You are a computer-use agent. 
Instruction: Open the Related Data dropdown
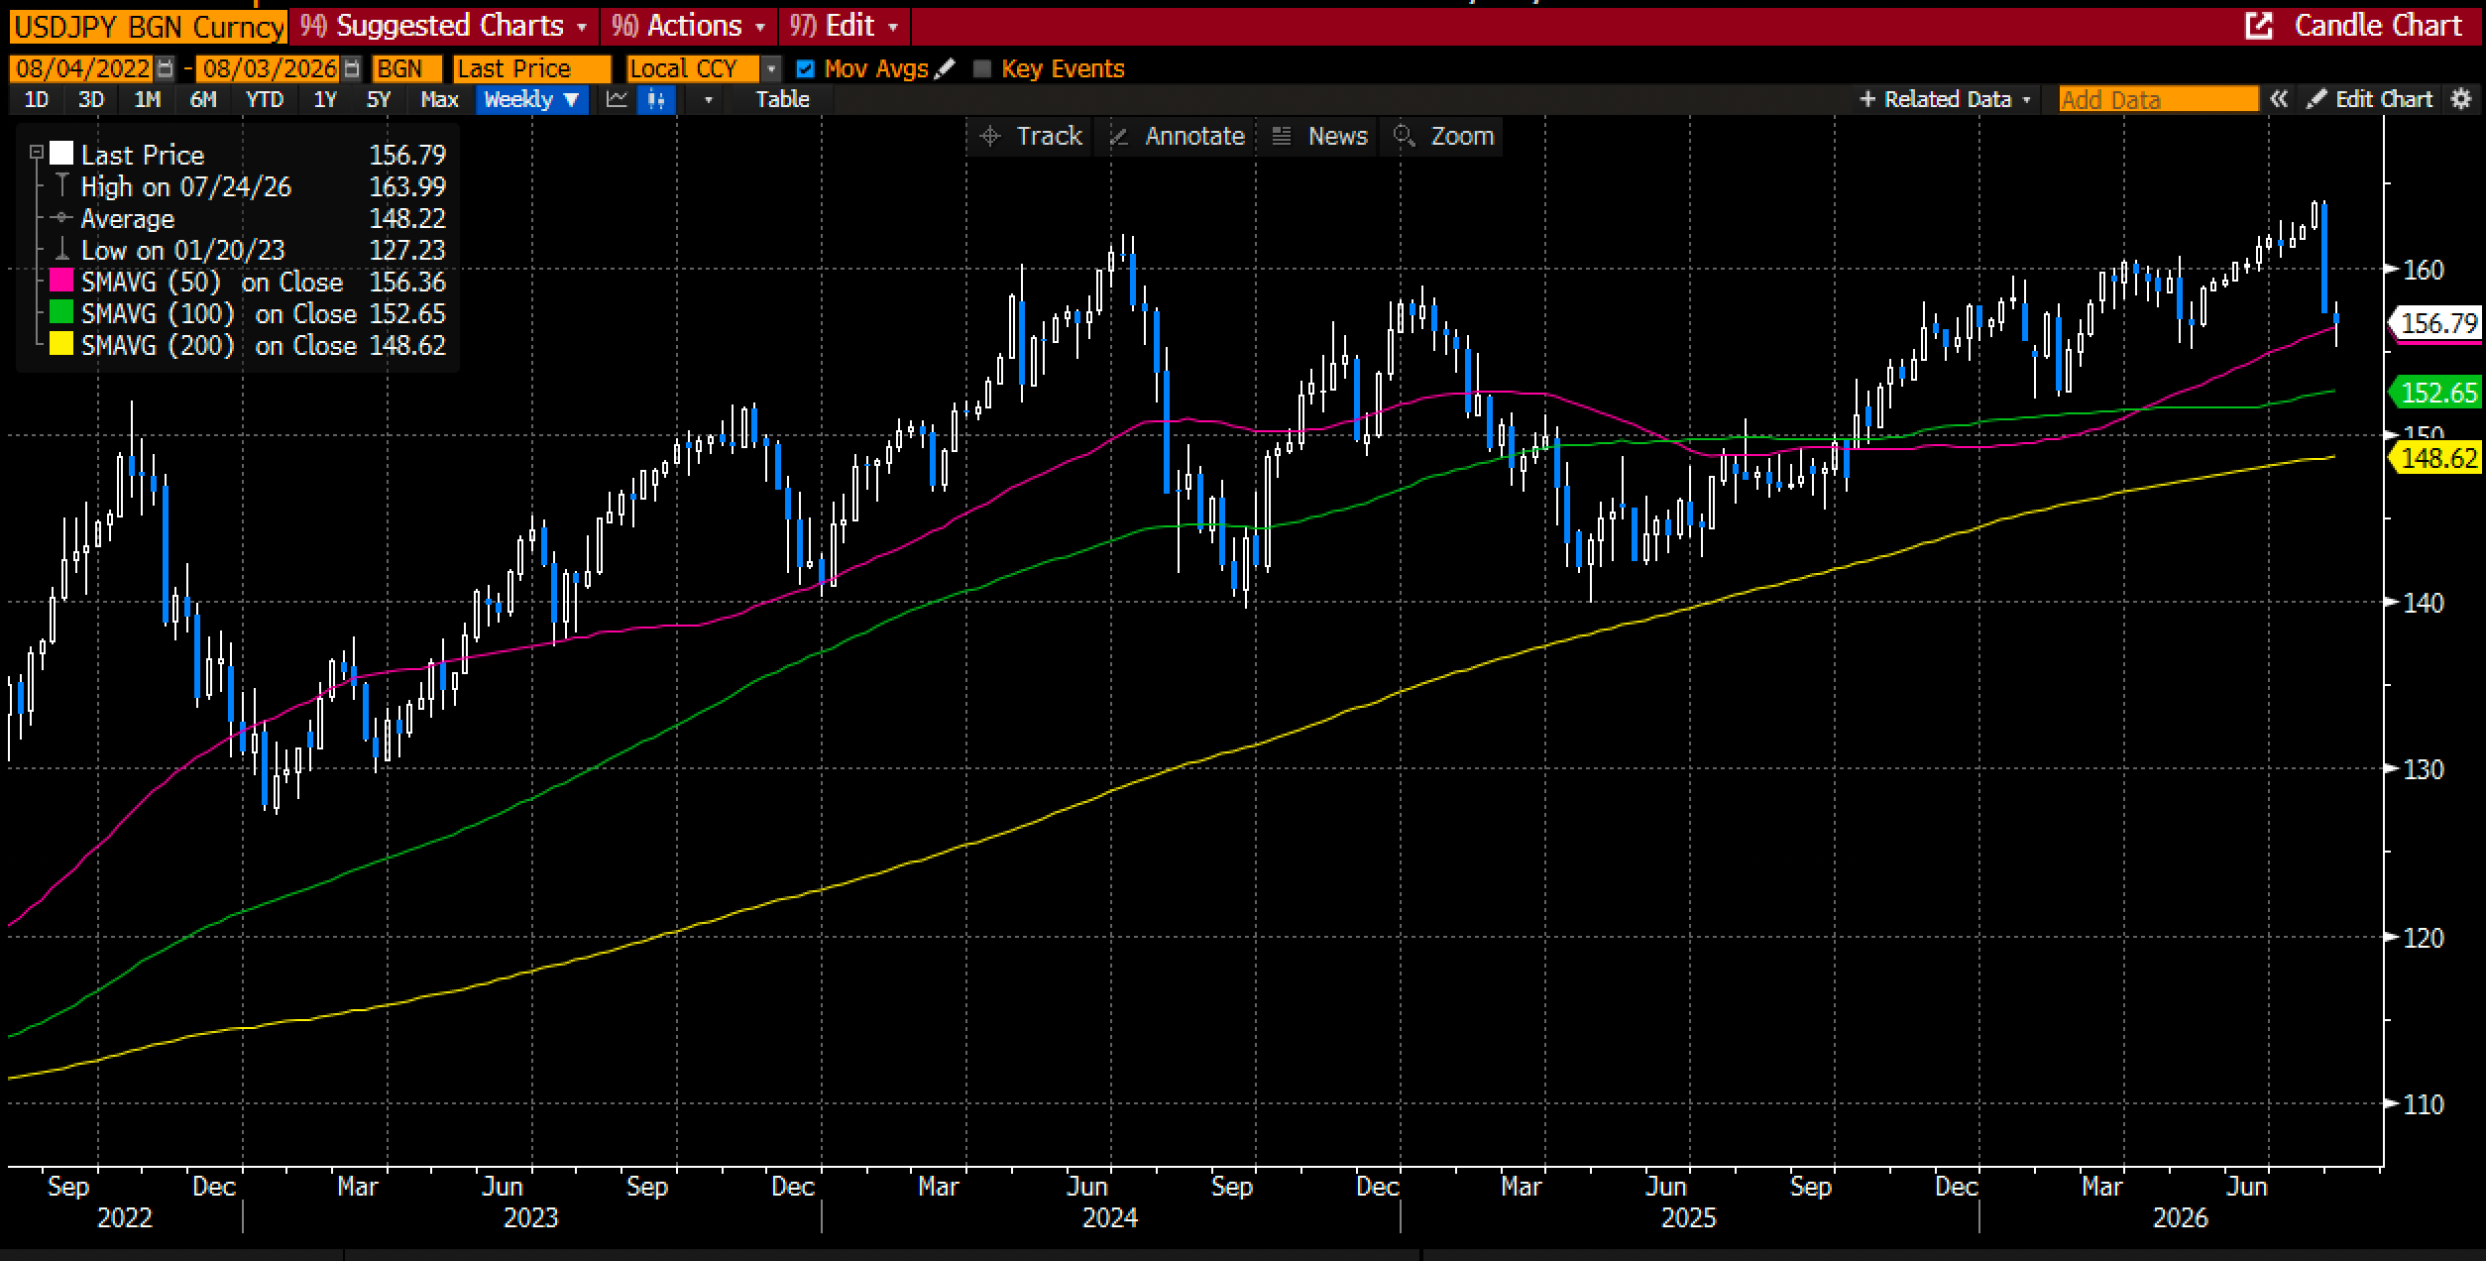coord(1947,99)
